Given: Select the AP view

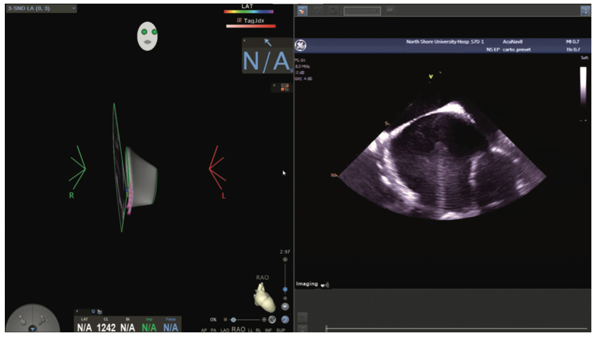Looking at the screenshot, I should (204, 330).
